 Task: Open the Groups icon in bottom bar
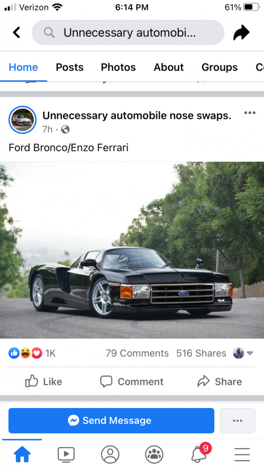tap(154, 454)
